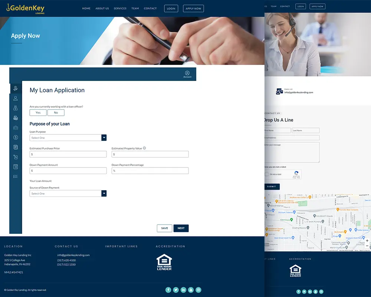This screenshot has height=297, width=371.
Task: Click the LOGIN button next to CONTACT
Action: [171, 9]
